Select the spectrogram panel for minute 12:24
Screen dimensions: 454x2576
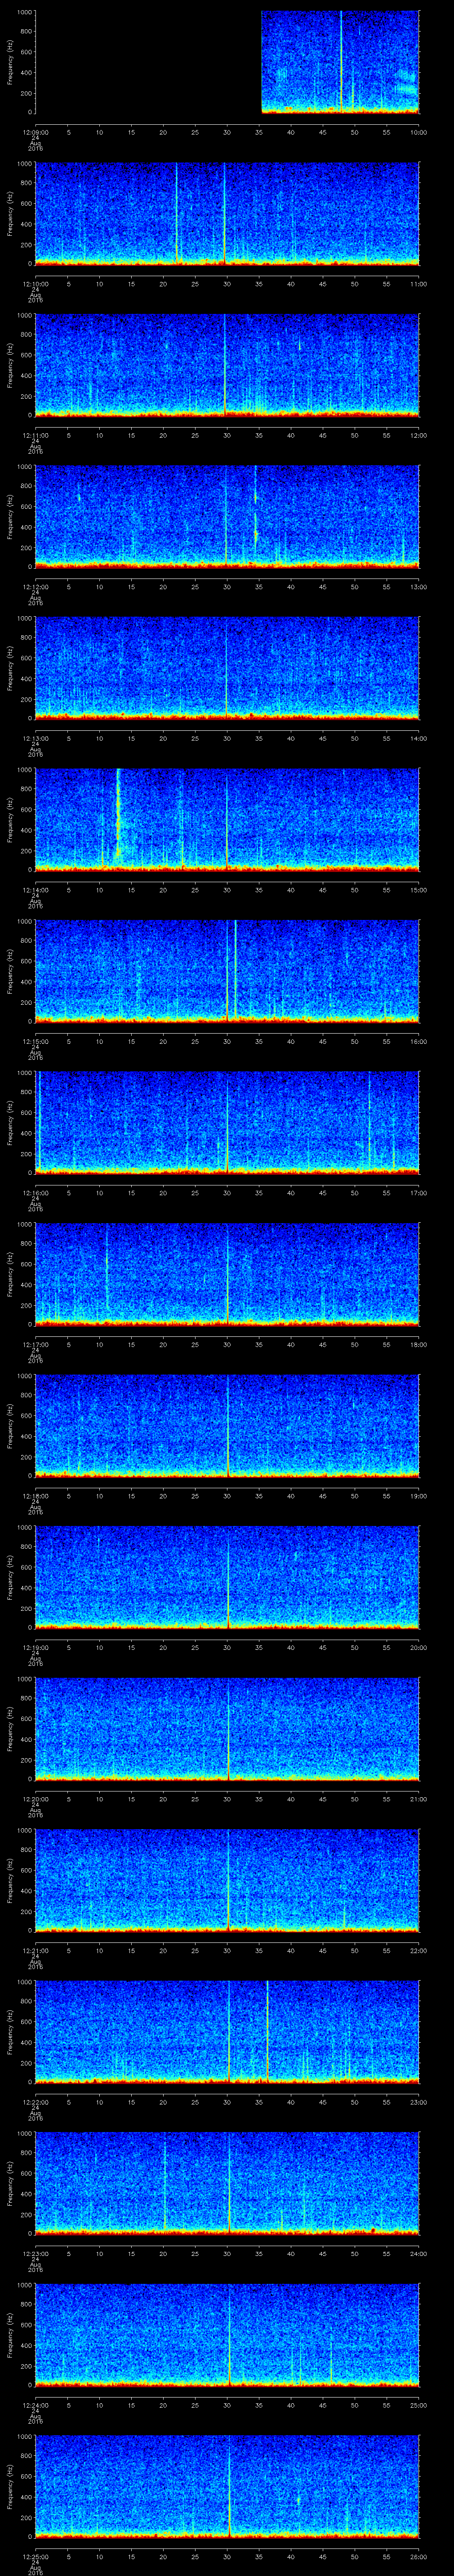coord(227,2334)
